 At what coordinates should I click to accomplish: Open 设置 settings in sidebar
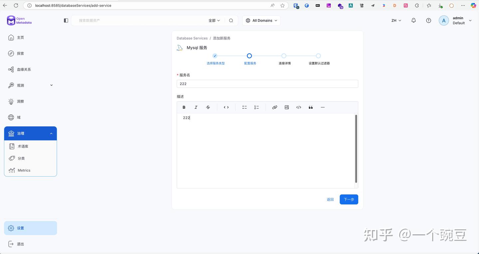click(31, 228)
